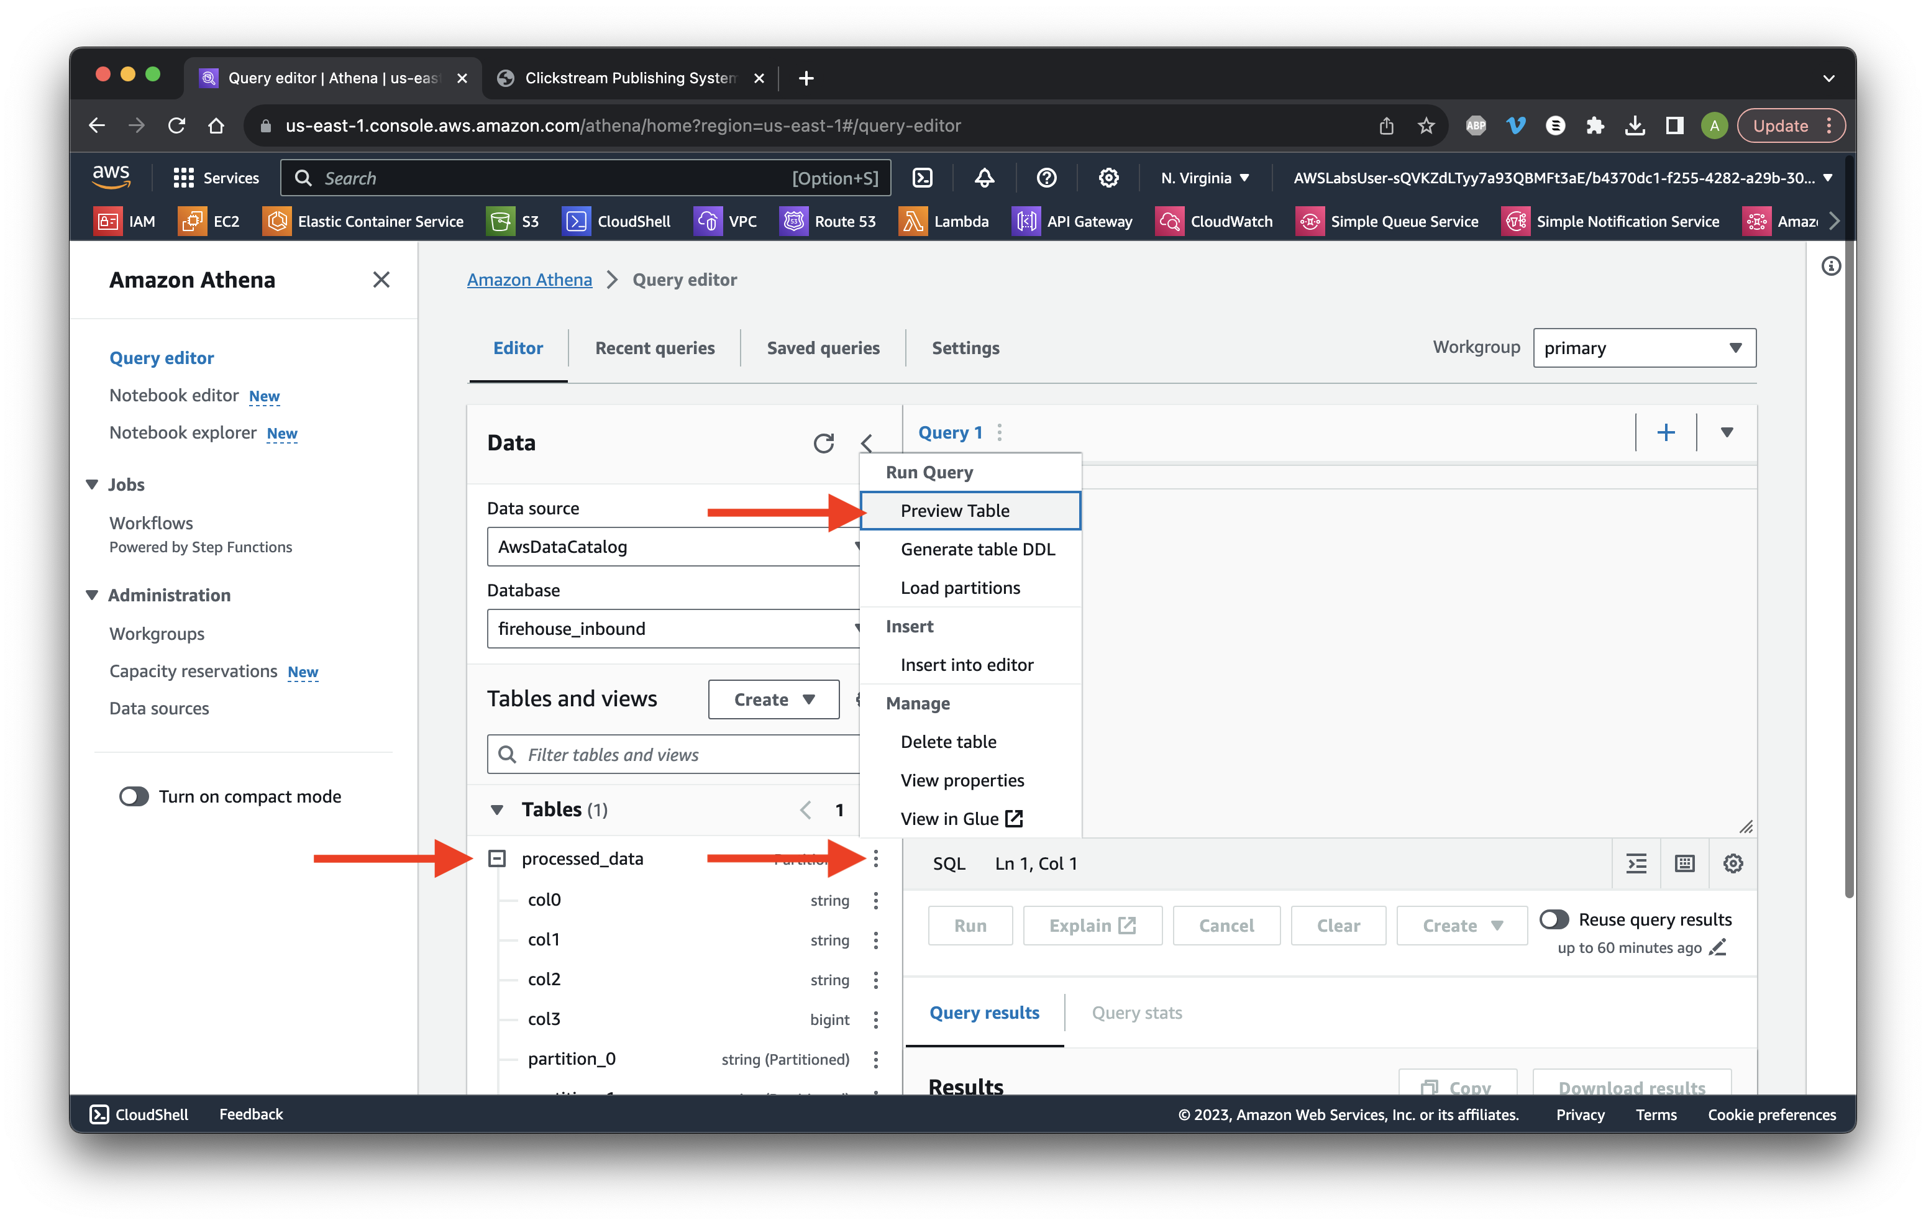Open the AWSLabsUser account menu
The height and width of the screenshot is (1225, 1926).
coord(1562,178)
